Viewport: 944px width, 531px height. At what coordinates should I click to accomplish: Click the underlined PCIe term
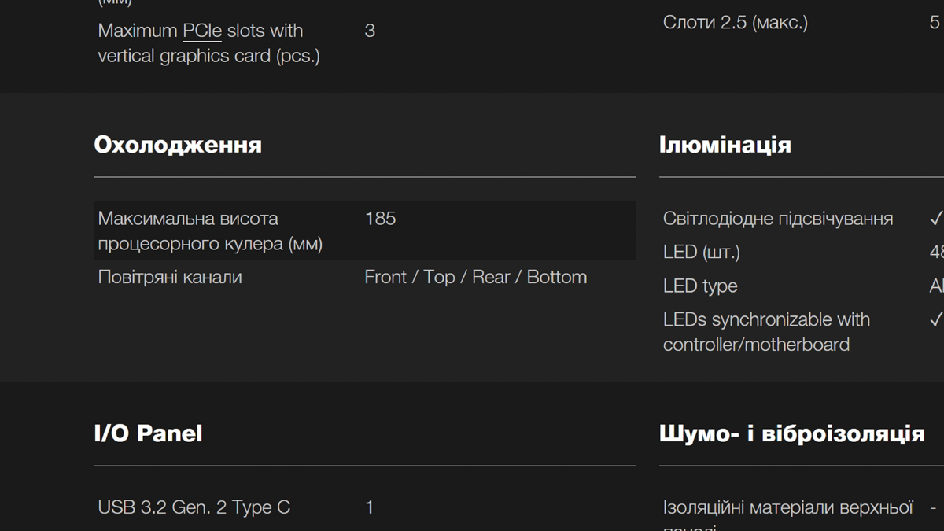coord(202,31)
